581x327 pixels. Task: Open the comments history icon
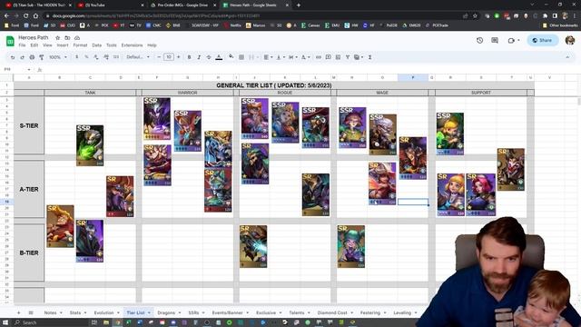coord(495,40)
